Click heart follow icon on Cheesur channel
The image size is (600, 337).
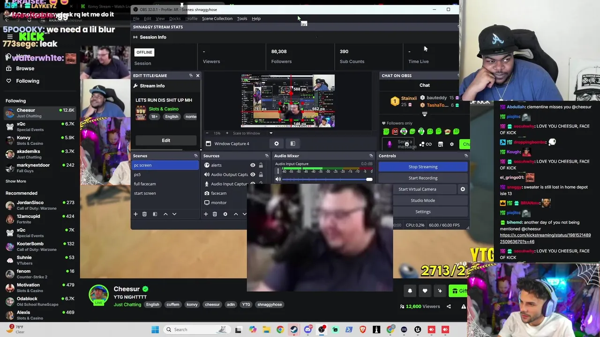click(425, 291)
